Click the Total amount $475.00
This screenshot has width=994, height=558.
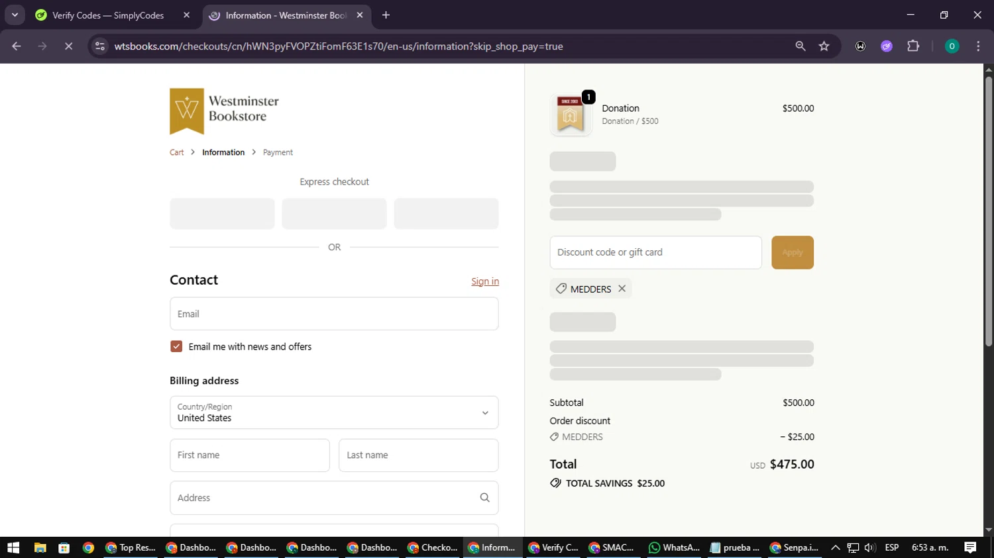click(x=792, y=464)
